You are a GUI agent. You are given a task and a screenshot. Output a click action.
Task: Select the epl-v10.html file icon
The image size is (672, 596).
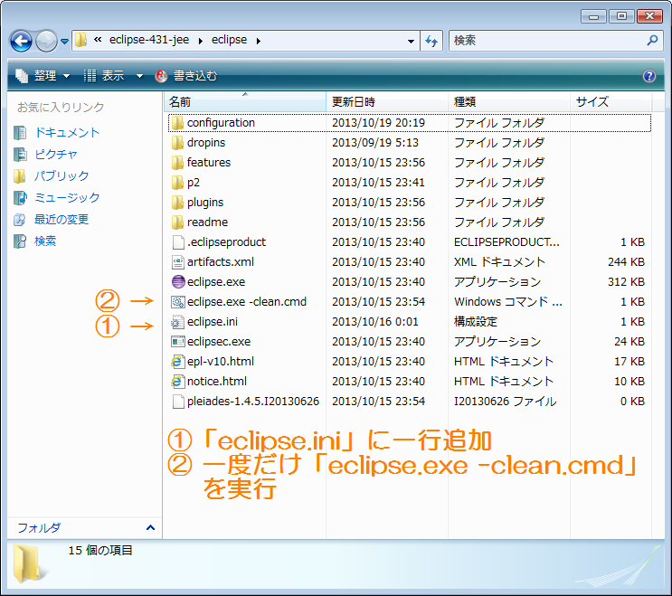177,361
